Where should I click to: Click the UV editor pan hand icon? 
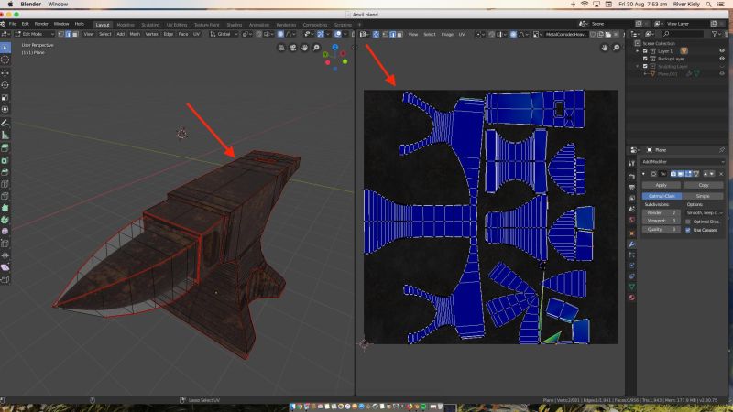tap(605, 48)
